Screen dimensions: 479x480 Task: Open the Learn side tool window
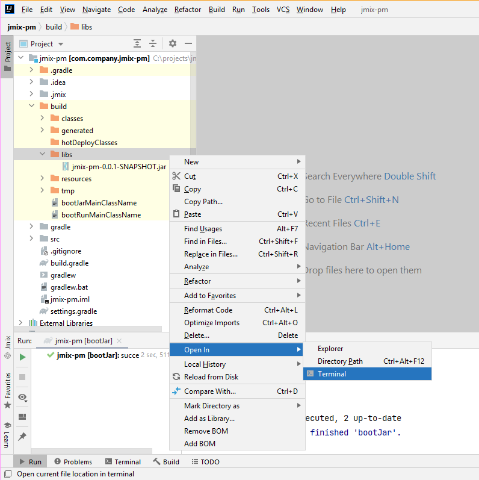click(x=7, y=435)
